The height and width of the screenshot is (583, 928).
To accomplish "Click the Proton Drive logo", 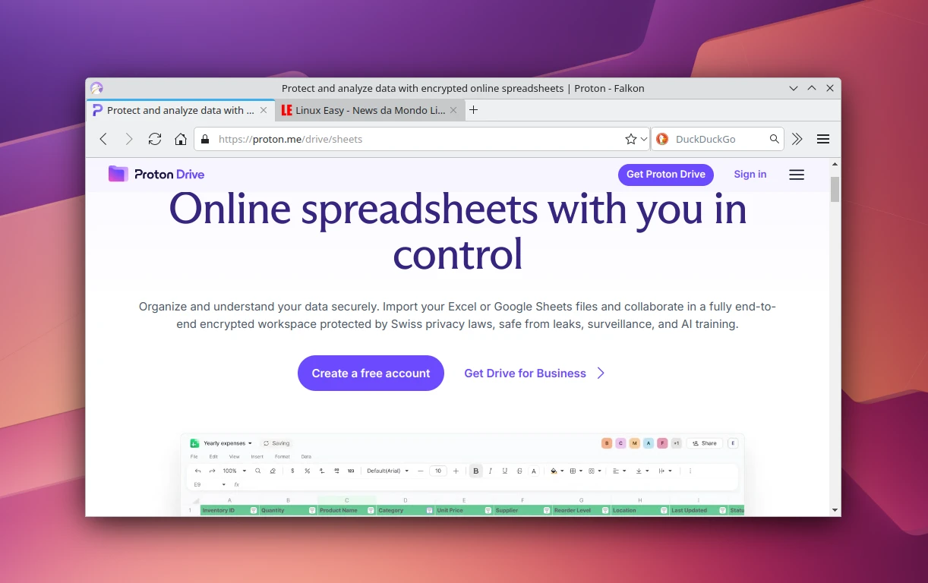I will tap(156, 175).
